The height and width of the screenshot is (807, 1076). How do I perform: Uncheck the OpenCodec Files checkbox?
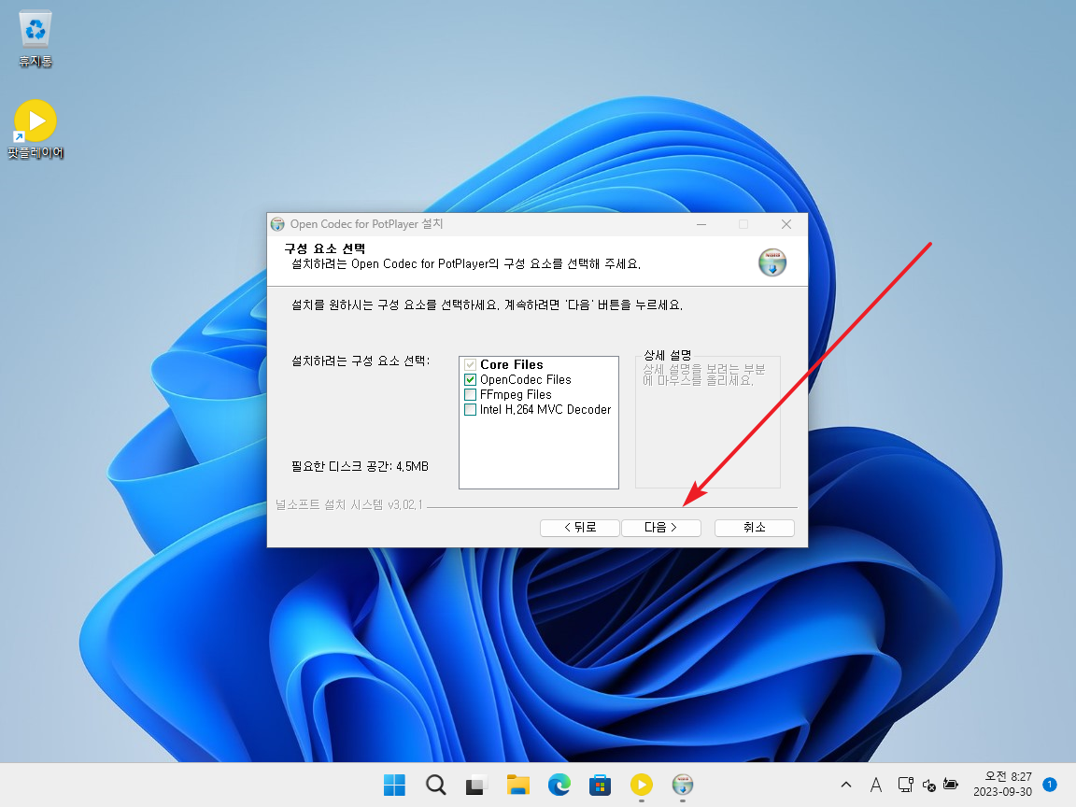click(x=470, y=379)
